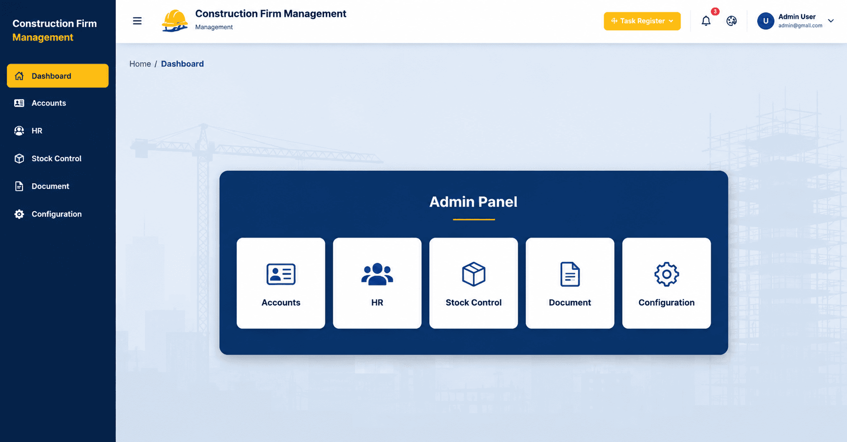Click the Home breadcrumb link
This screenshot has height=442, width=847.
tap(140, 64)
